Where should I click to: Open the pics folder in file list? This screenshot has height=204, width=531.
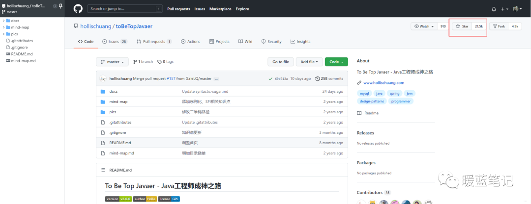point(113,112)
